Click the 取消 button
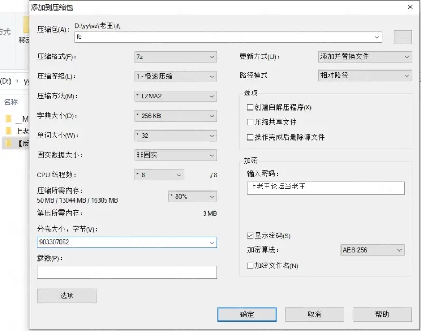 pos(314,314)
